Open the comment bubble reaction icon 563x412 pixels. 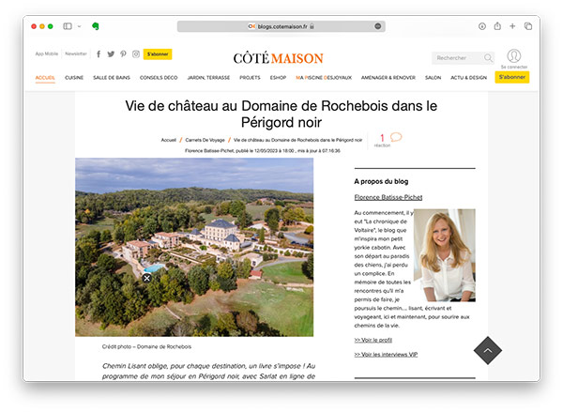396,137
